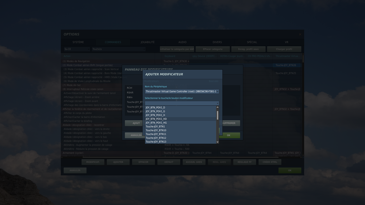Choose JOY_BTN_POV1_H in the dropdown list
Viewport: 365px width, 205px height.
[180, 115]
